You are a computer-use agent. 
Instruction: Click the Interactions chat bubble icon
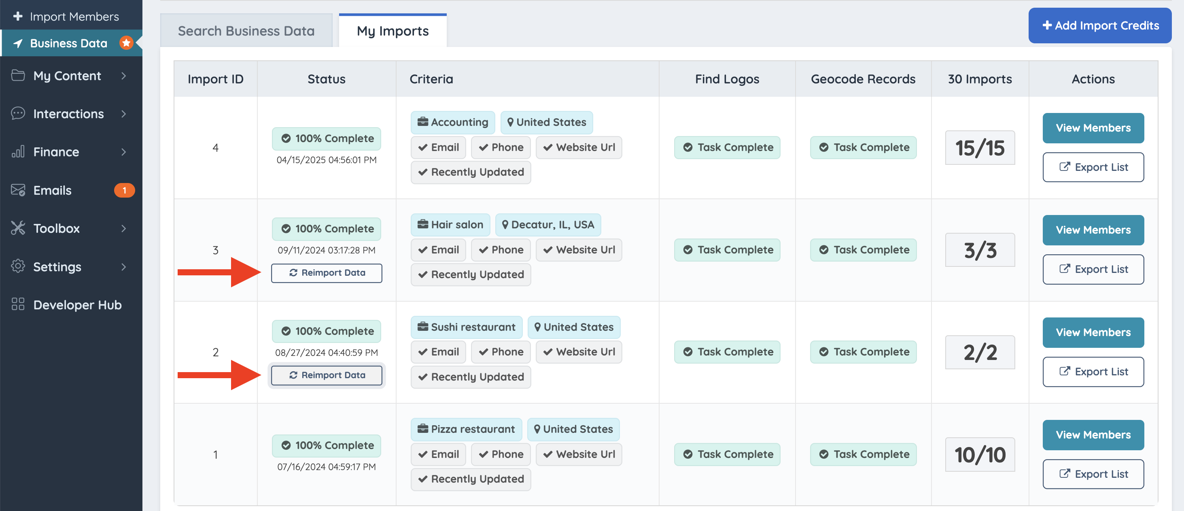click(x=18, y=114)
